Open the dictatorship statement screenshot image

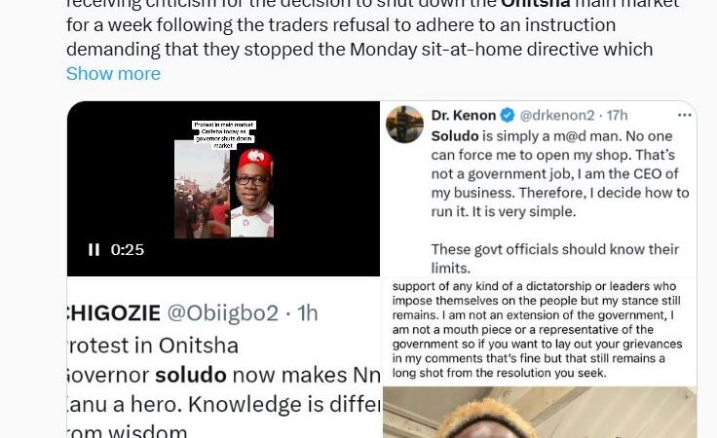pyautogui.click(x=540, y=331)
